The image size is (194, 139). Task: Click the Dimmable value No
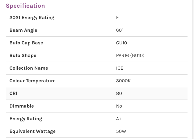click(x=119, y=106)
